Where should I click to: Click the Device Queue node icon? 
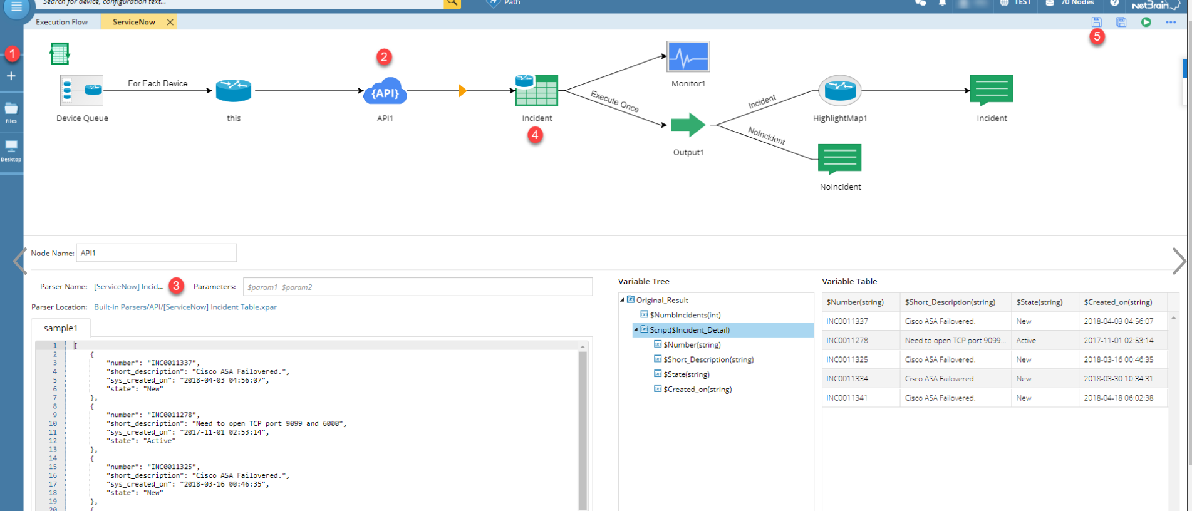81,90
